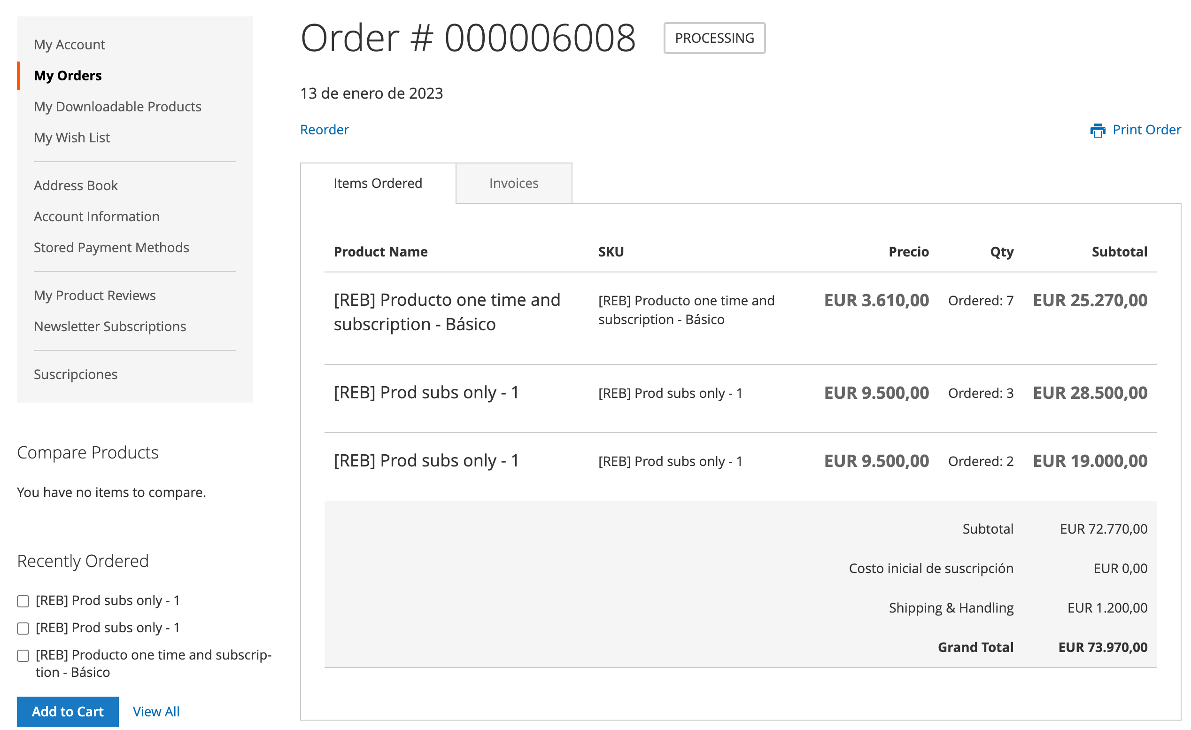1191x730 pixels.
Task: Navigate to My Wish List
Action: pos(71,137)
